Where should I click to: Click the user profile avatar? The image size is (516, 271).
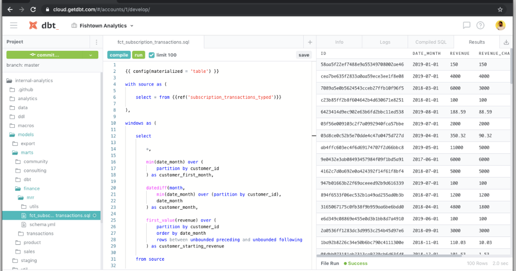(x=500, y=25)
